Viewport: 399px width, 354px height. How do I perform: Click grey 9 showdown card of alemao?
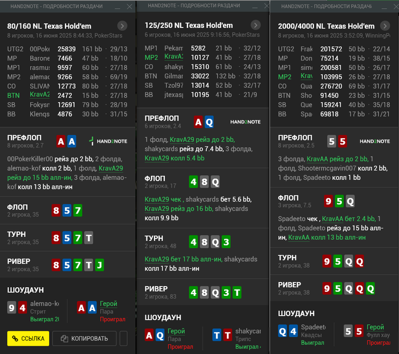[x=11, y=308]
